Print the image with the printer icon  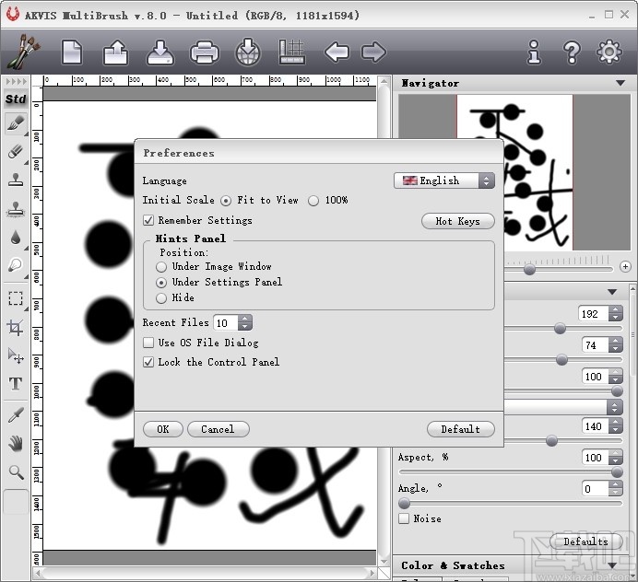[x=205, y=52]
